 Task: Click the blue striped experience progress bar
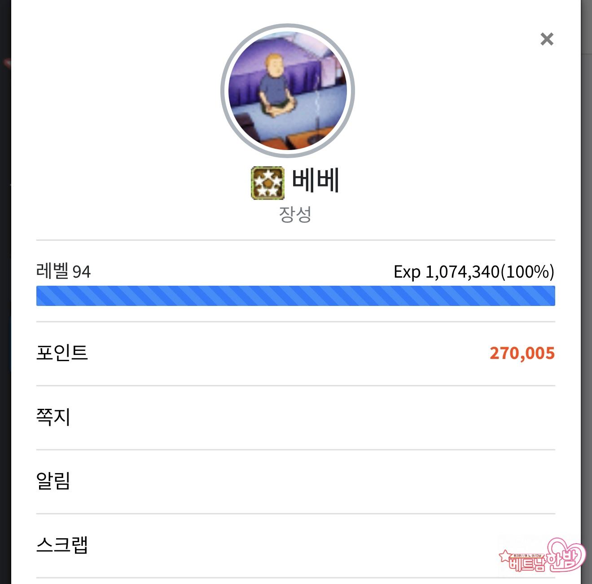click(296, 296)
